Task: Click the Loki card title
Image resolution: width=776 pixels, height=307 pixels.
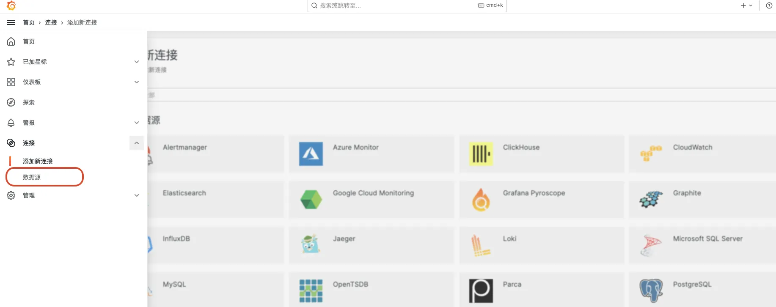Action: pos(510,238)
